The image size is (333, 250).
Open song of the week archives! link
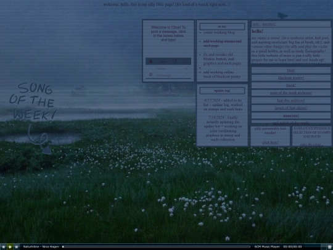click(290, 93)
